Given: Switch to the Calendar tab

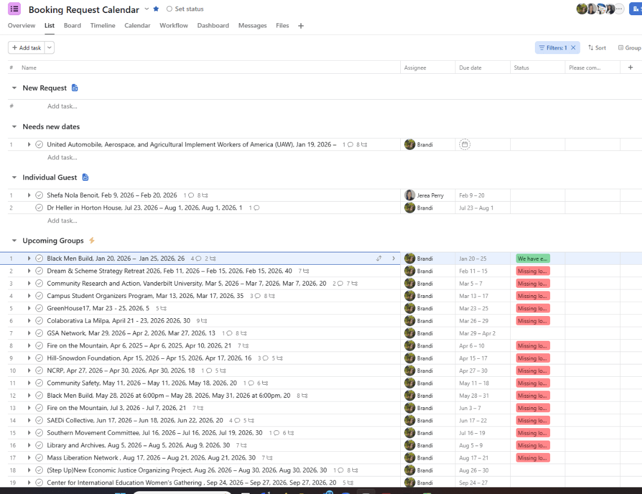Looking at the screenshot, I should tap(137, 25).
